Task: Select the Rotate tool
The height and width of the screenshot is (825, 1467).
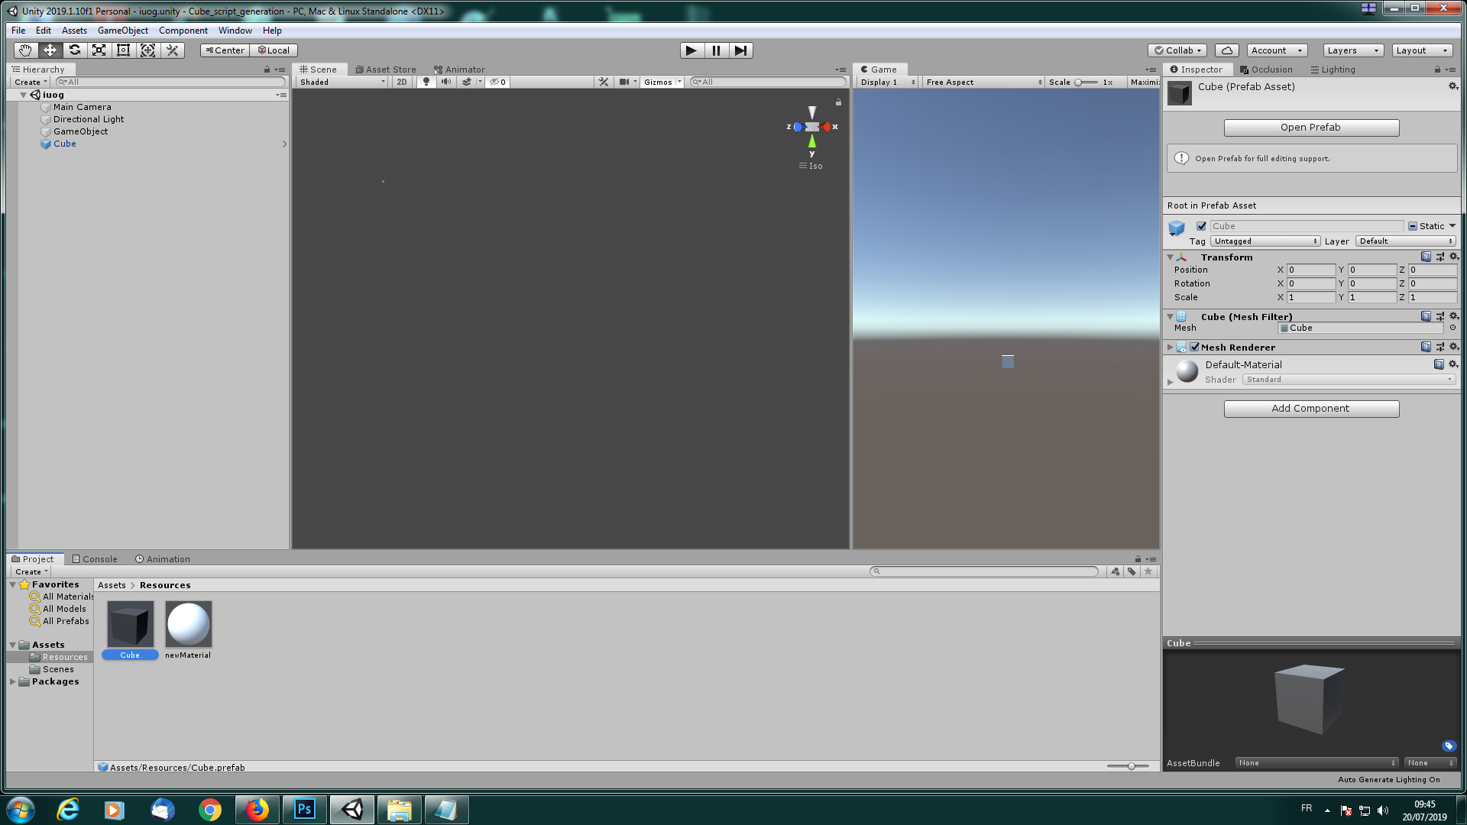Action: point(74,50)
